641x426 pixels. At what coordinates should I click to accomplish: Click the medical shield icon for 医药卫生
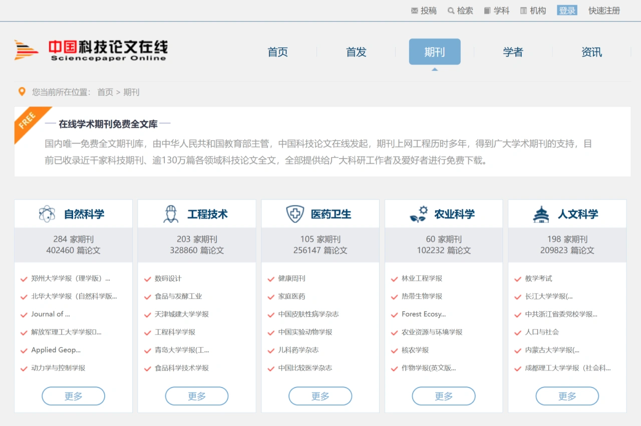(295, 214)
